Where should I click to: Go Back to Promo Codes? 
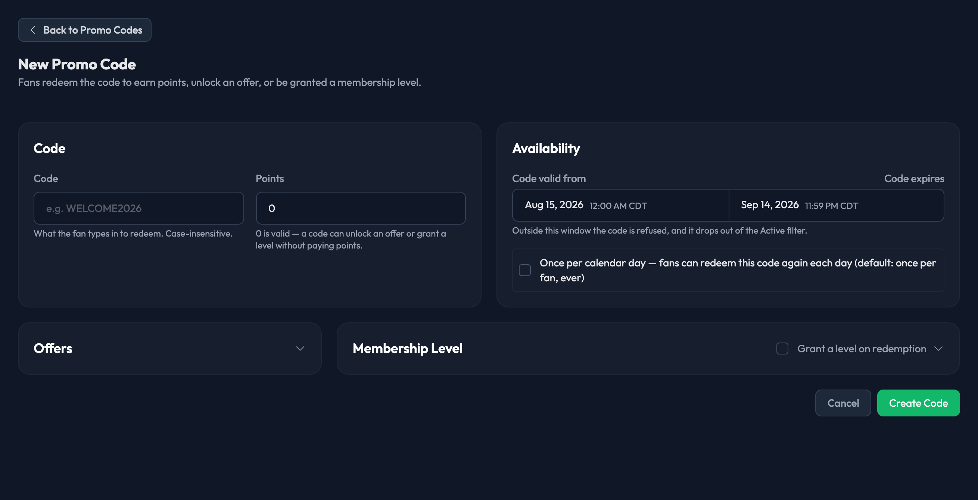coord(85,30)
